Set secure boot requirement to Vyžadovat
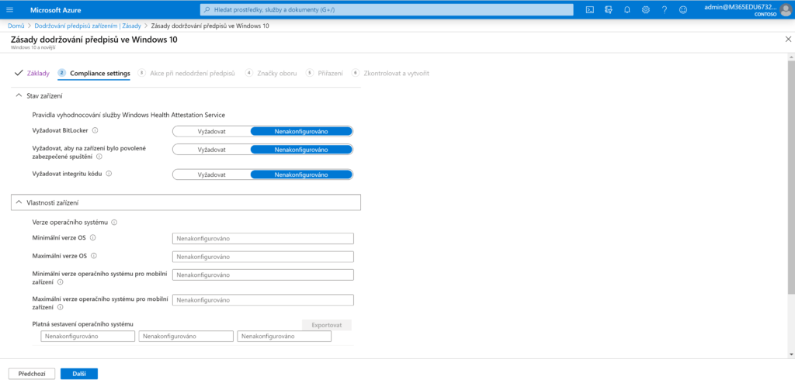The image size is (795, 387). click(x=211, y=150)
